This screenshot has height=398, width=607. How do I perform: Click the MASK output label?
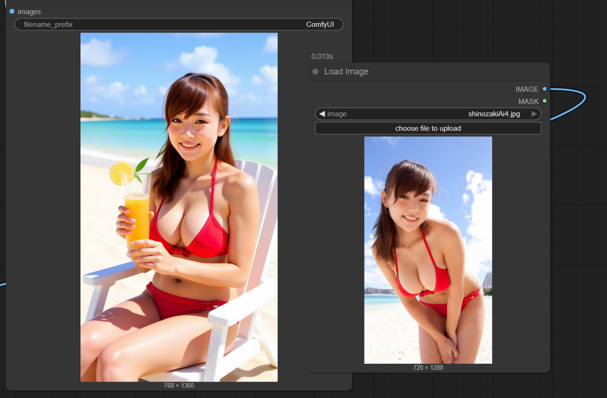(528, 101)
